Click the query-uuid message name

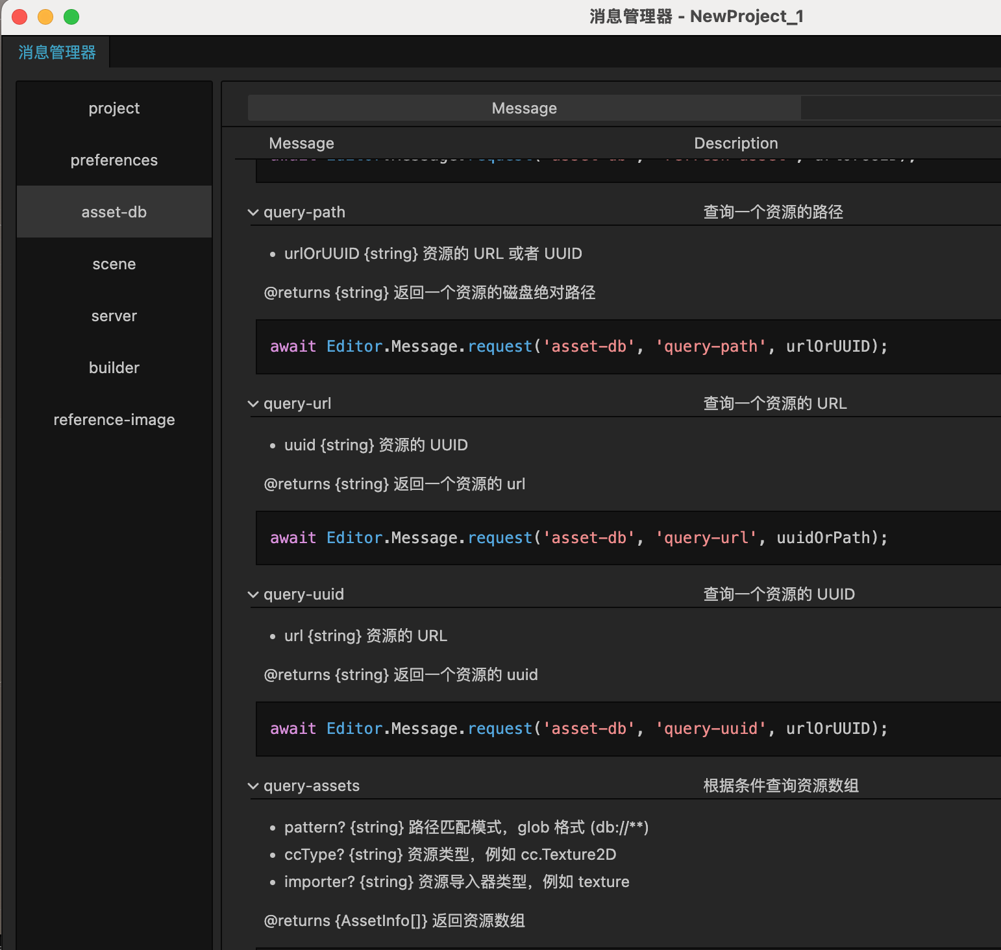point(304,594)
